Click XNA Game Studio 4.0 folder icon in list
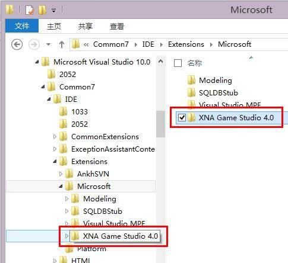Screen dimensions: 288x263 click(191, 117)
